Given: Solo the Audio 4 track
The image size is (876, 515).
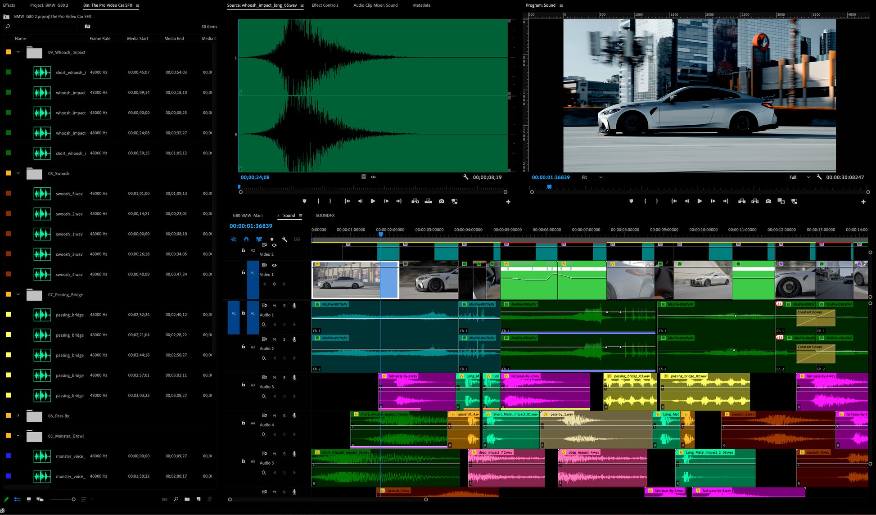Looking at the screenshot, I should pyautogui.click(x=284, y=416).
